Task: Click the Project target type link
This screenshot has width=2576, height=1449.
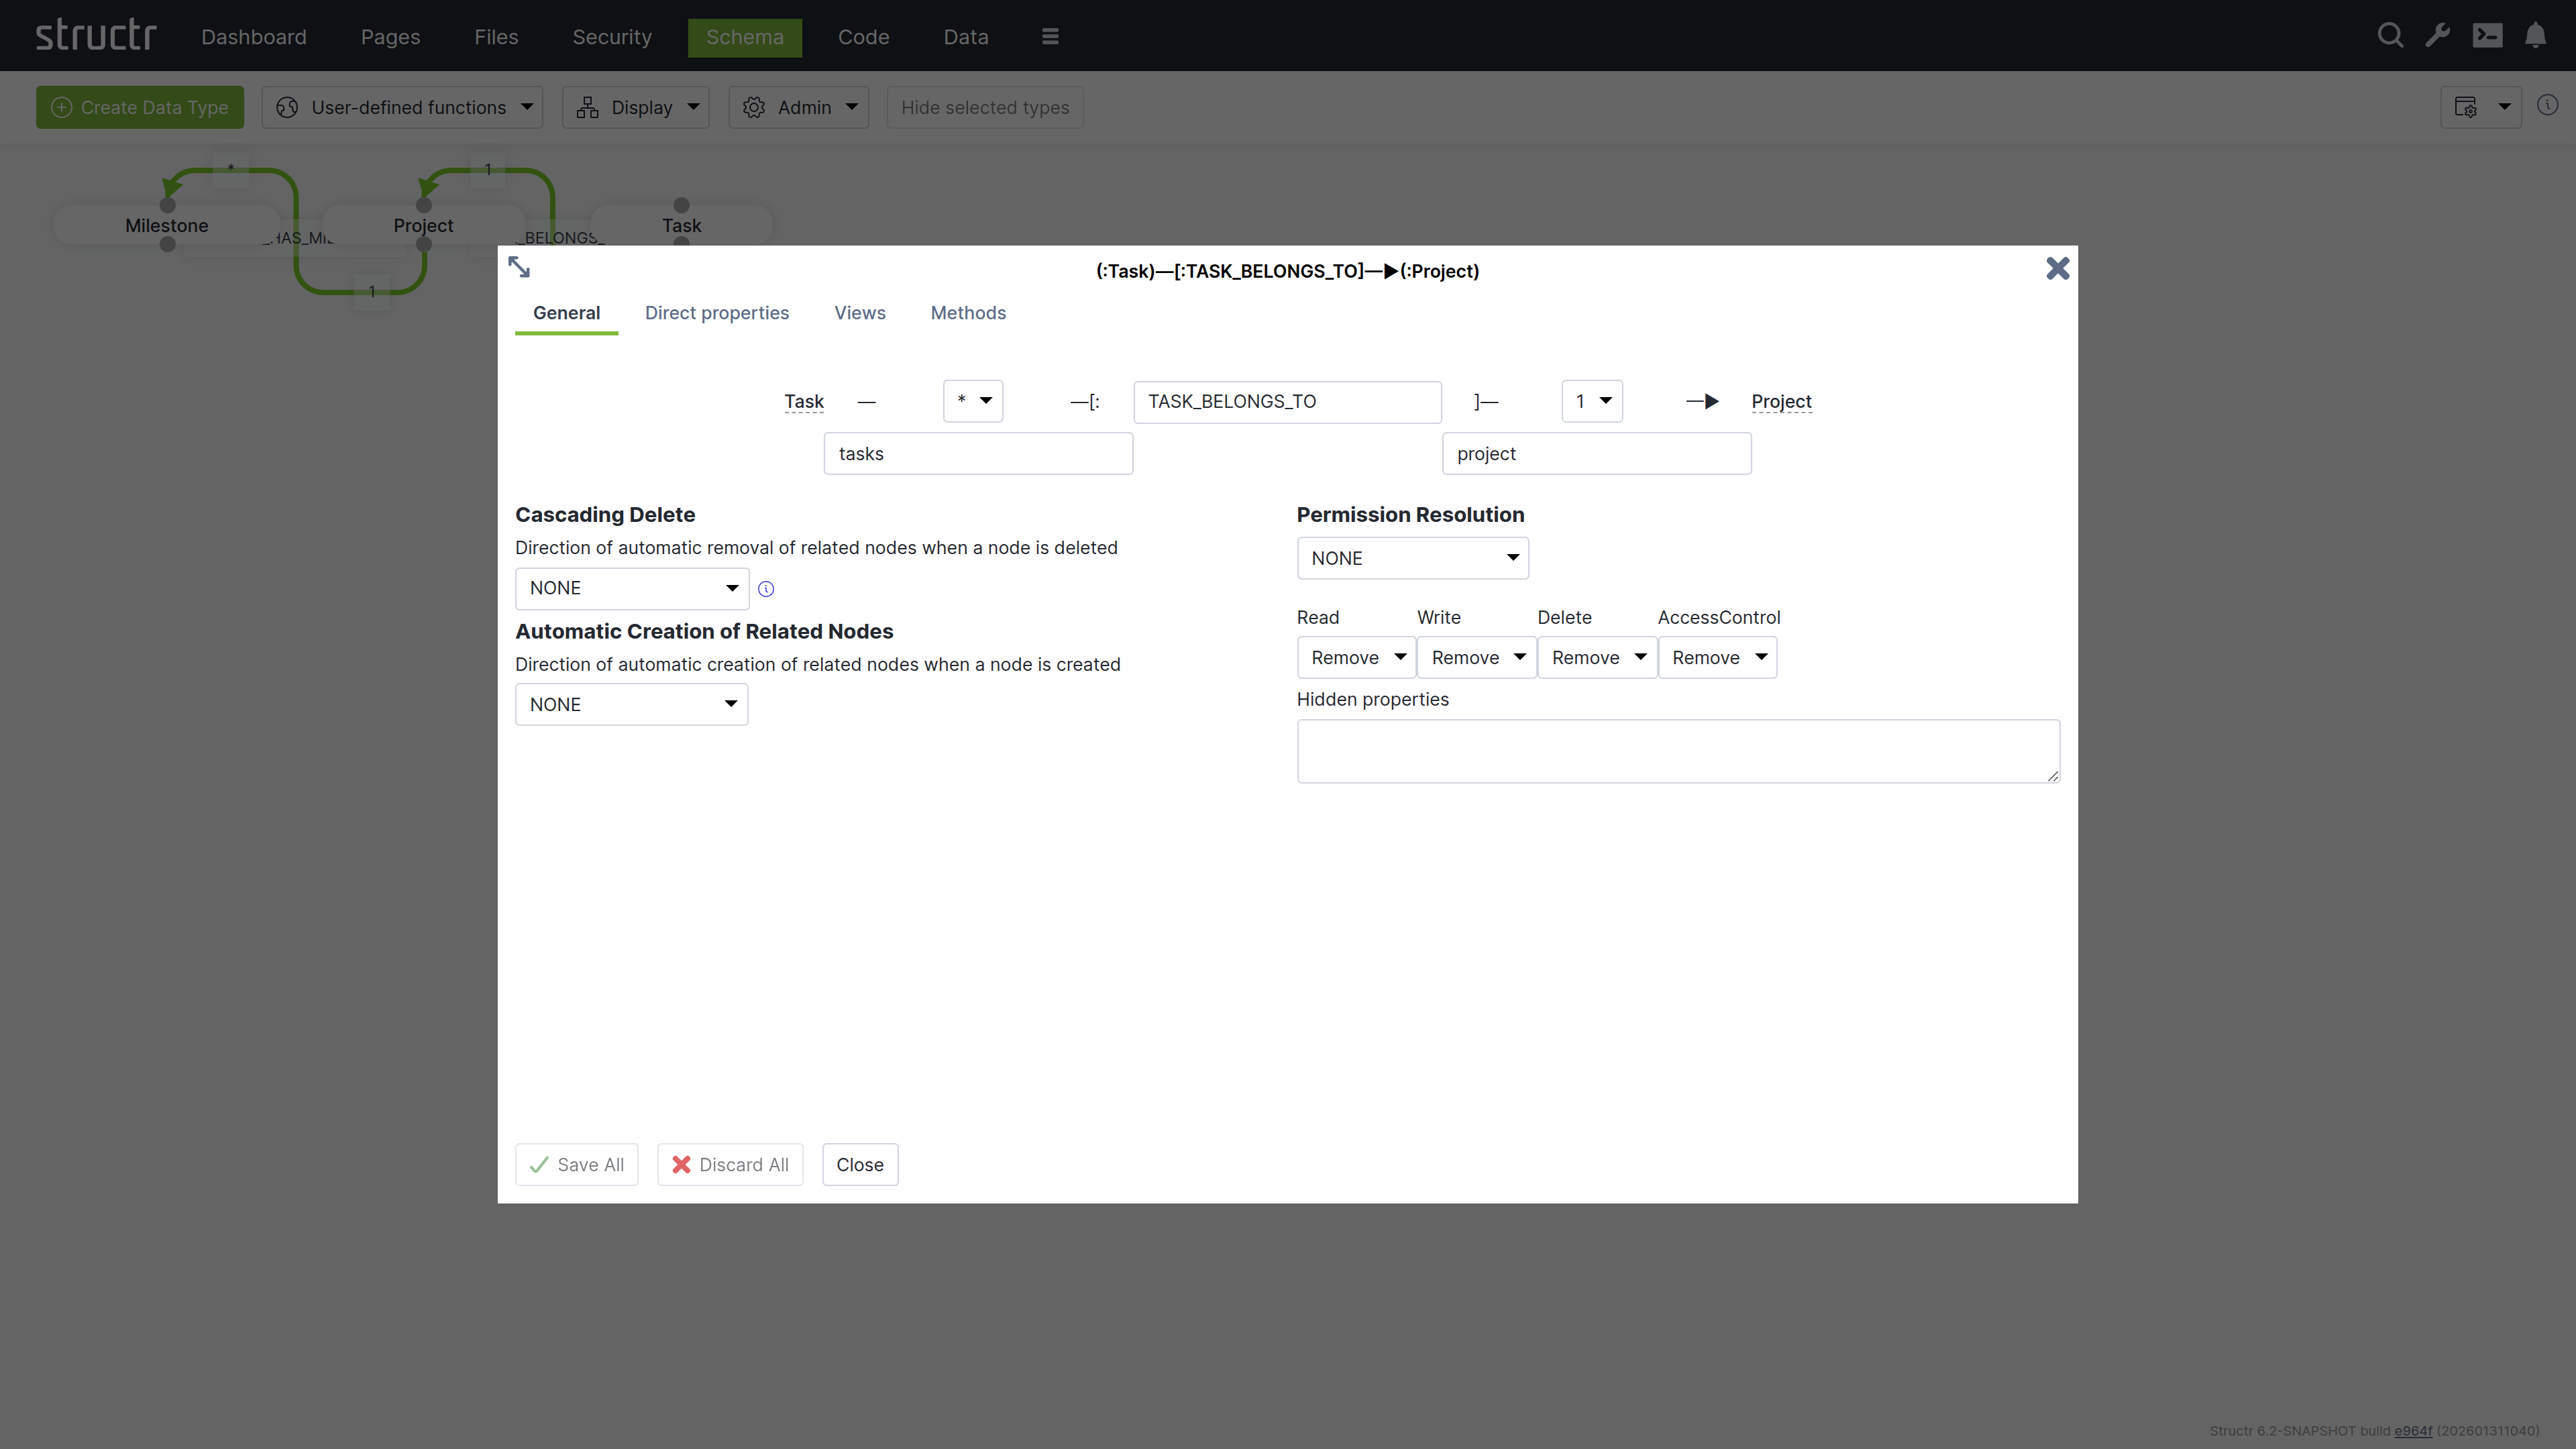Action: 1781,401
